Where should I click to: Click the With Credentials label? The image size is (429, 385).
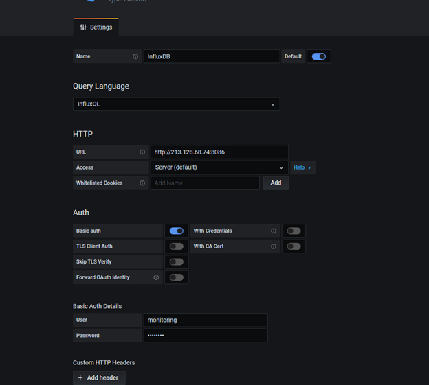coord(213,231)
